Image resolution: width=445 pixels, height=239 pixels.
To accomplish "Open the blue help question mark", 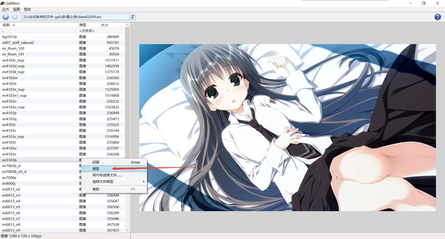I will pos(438,17).
